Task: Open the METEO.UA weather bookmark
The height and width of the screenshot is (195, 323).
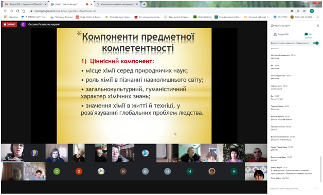Action: tap(34, 17)
